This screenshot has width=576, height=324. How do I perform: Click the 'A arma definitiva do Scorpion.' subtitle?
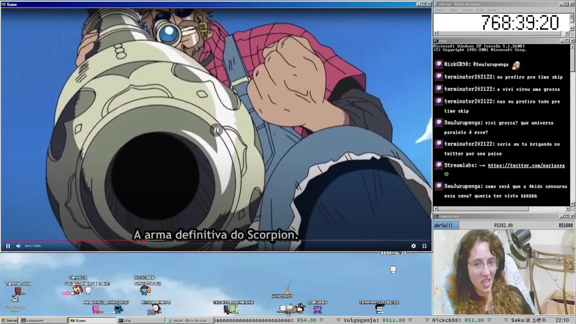216,235
